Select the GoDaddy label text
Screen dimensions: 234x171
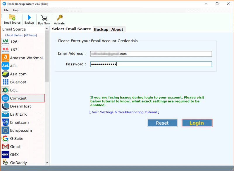click(x=18, y=163)
